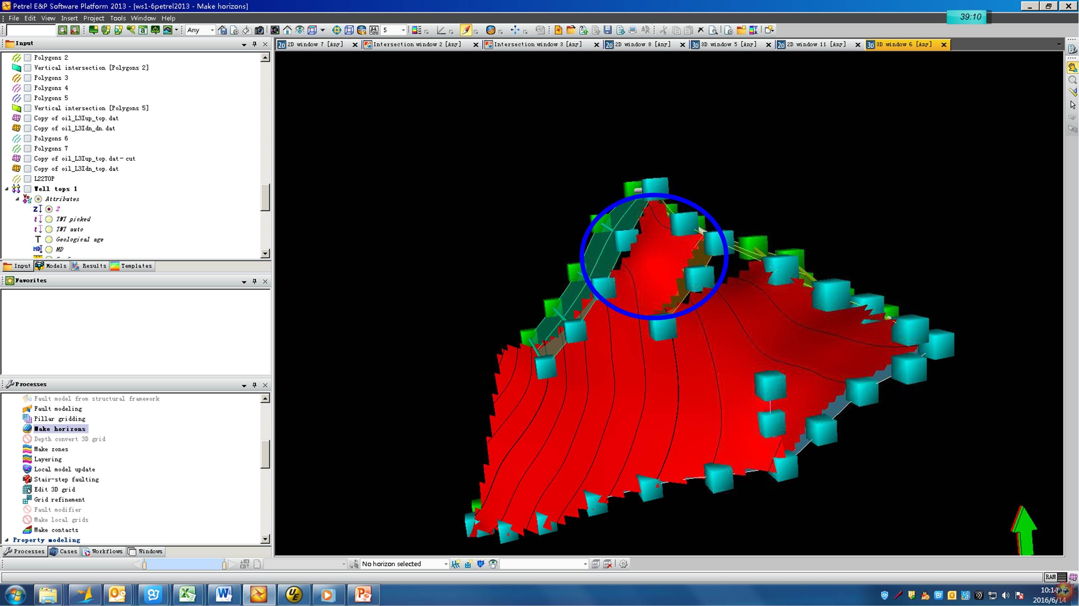
Task: Open the Insert menu
Action: pyautogui.click(x=69, y=18)
